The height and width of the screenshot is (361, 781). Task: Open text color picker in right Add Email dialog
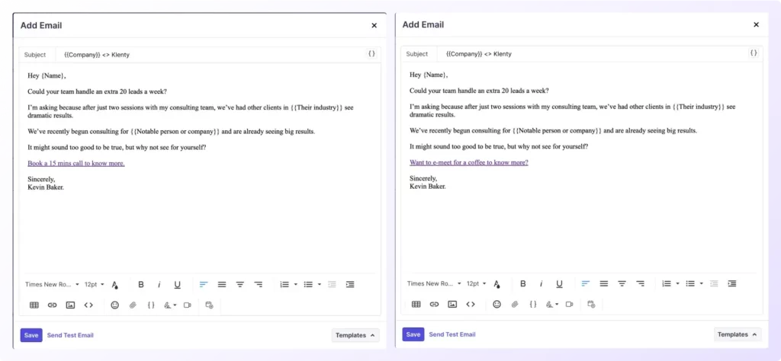(x=497, y=284)
